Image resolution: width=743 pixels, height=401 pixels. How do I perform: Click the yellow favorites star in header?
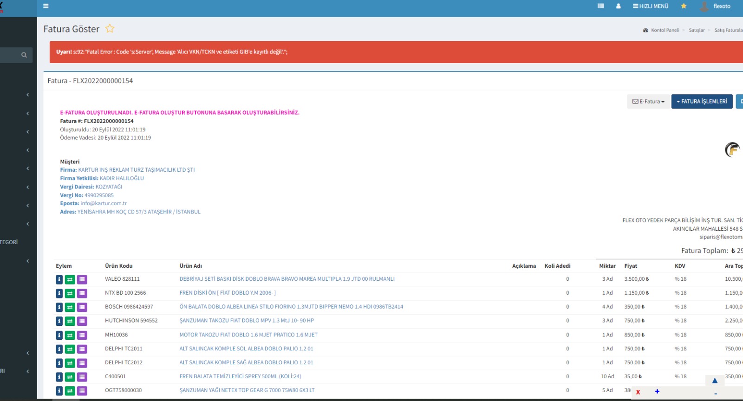point(684,6)
